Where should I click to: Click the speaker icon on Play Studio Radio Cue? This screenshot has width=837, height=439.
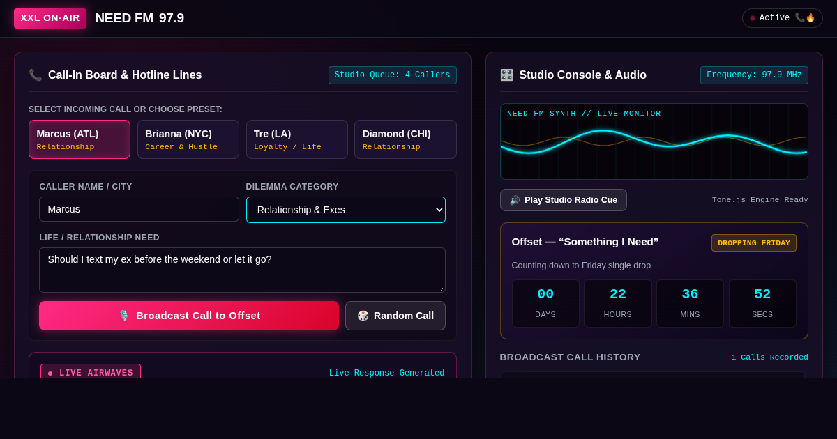(515, 200)
